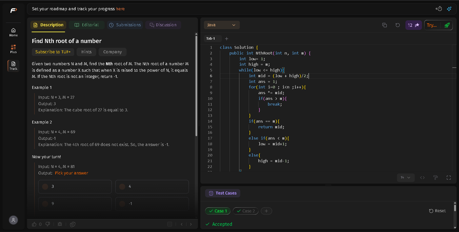Switch to the Editorial tab
The image size is (459, 232).
86,25
